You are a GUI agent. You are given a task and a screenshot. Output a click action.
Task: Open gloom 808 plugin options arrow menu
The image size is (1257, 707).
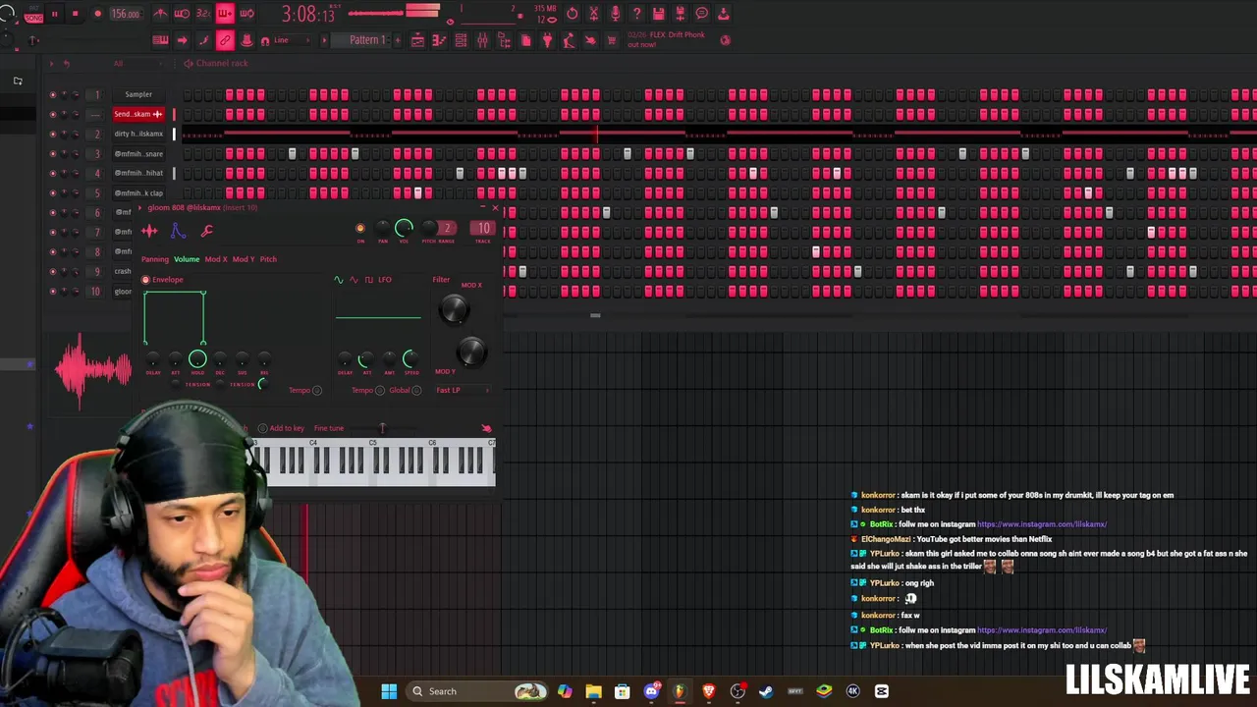coord(140,207)
